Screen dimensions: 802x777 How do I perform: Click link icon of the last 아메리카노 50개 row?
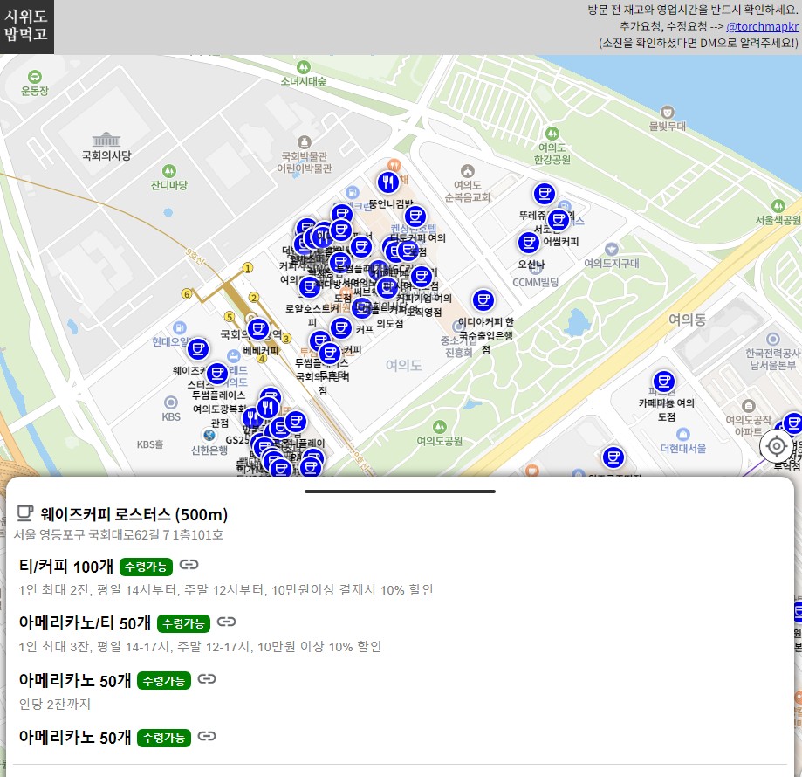tap(207, 736)
